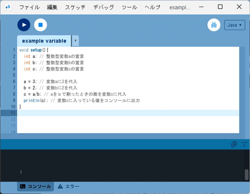Viewport: 250px width, 194px height.
Task: Click line number 6 in gutter
Action: tap(14, 81)
